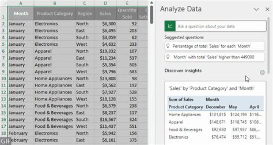The image size is (273, 145).
Task: Click the Product Category header cell
Action: click(55, 13)
